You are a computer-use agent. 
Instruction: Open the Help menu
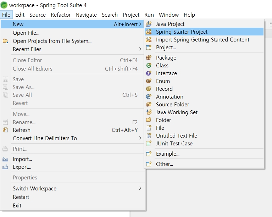coord(189,15)
